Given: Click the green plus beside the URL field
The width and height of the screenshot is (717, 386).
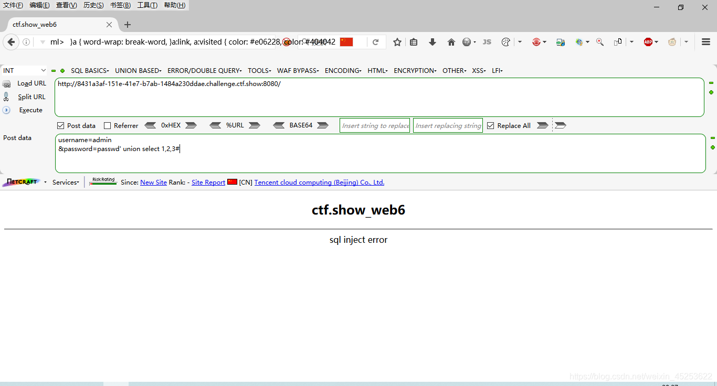Looking at the screenshot, I should 711,92.
